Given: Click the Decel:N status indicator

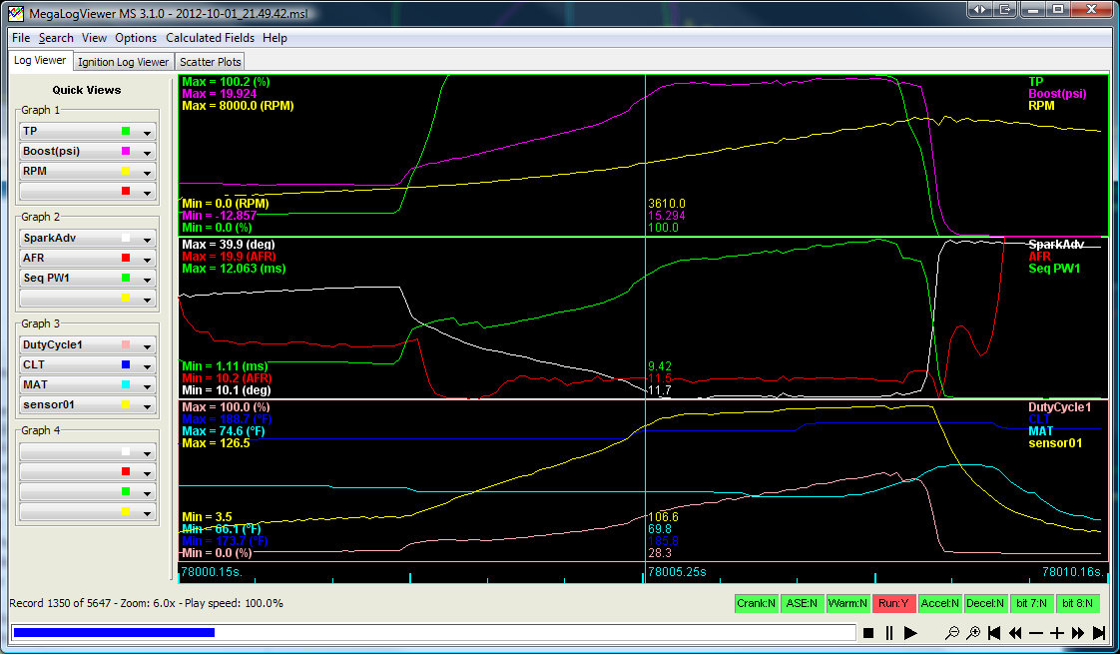Looking at the screenshot, I should click(x=985, y=603).
